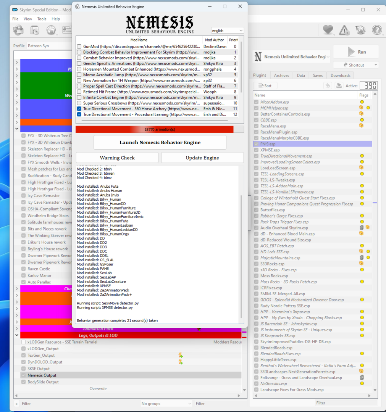Click the restore backup icon beside Sort
386x412 pixels.
327,86
